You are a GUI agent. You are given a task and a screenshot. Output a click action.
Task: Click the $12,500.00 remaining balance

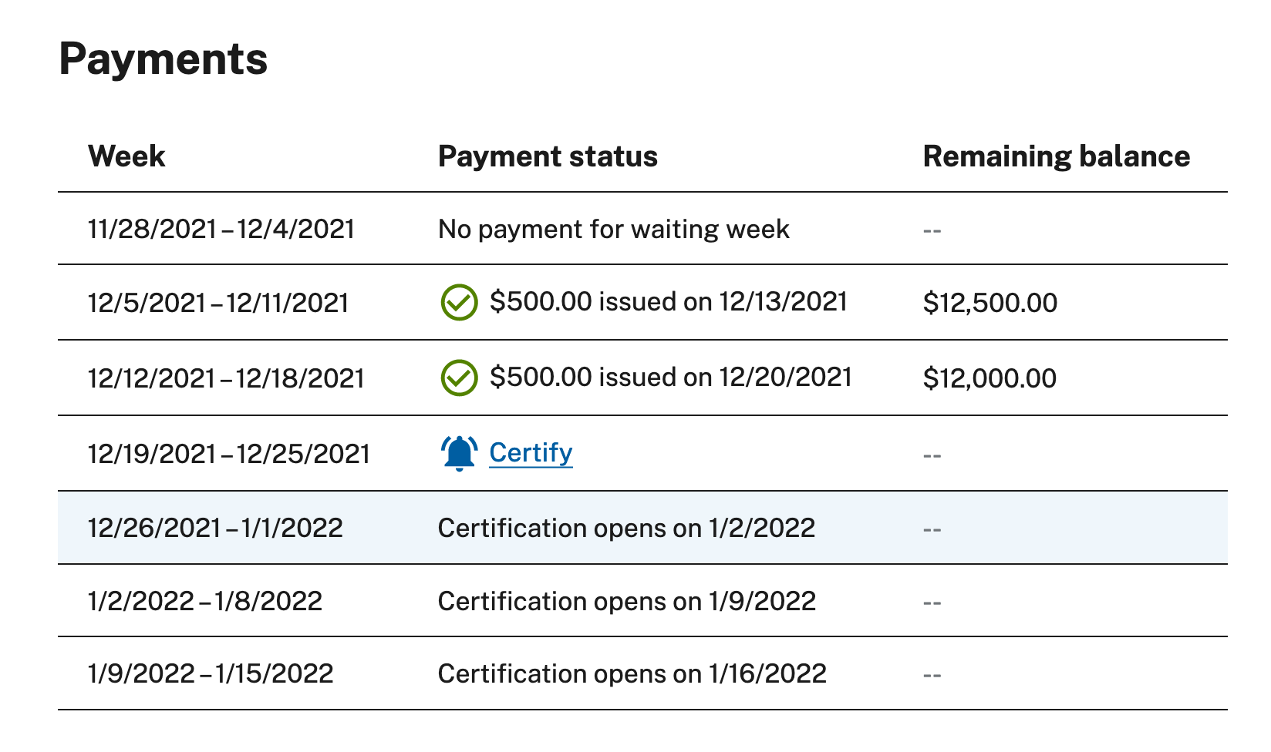point(989,303)
